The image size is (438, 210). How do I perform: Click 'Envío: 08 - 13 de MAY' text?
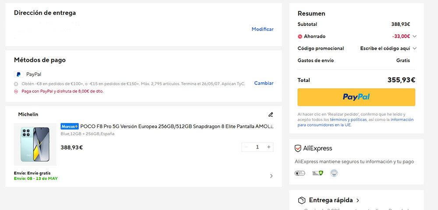click(x=36, y=178)
